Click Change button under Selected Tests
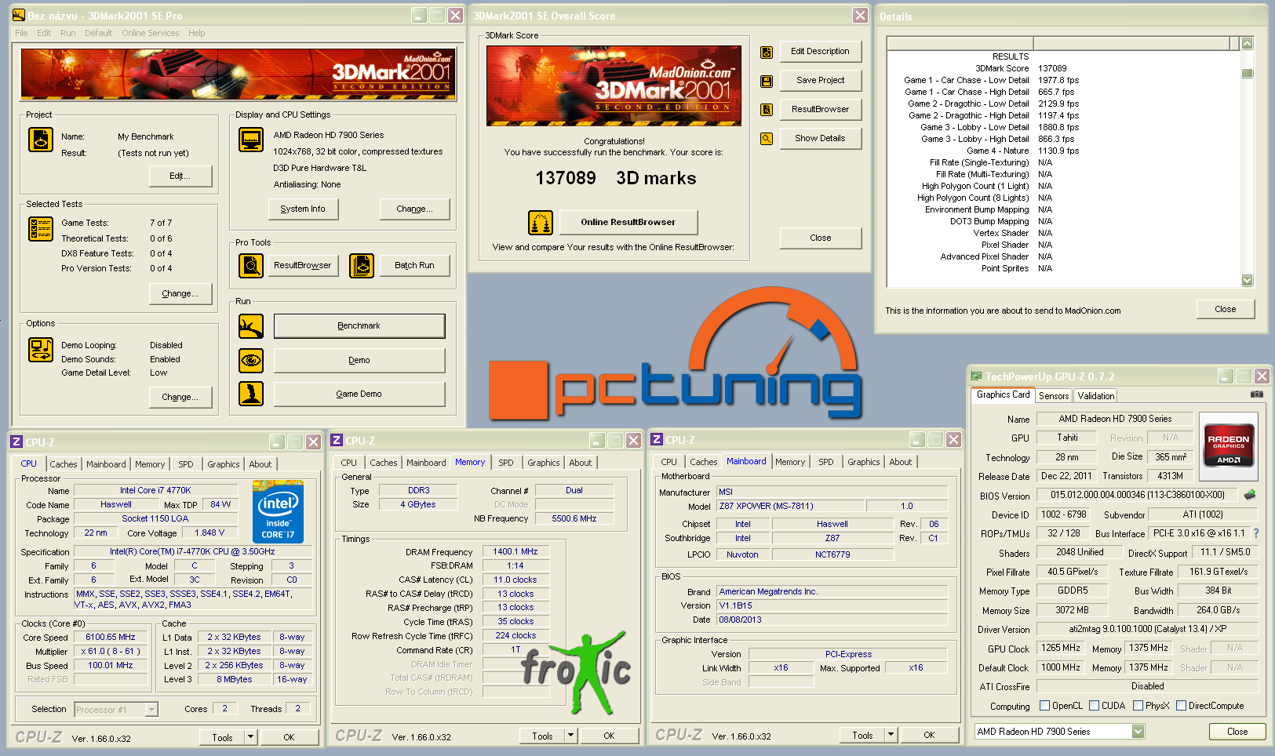Screen dimensions: 1275x756 pyautogui.click(x=180, y=294)
